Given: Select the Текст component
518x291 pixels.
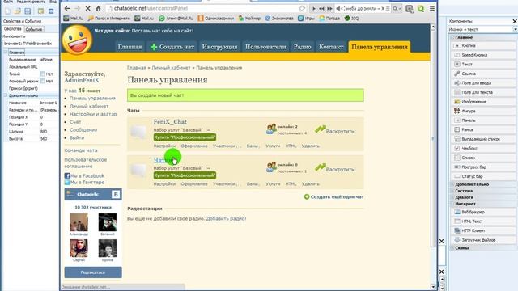Looking at the screenshot, I should point(482,65).
